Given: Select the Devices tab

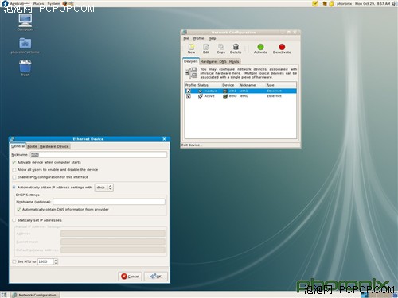Looking at the screenshot, I should (191, 61).
